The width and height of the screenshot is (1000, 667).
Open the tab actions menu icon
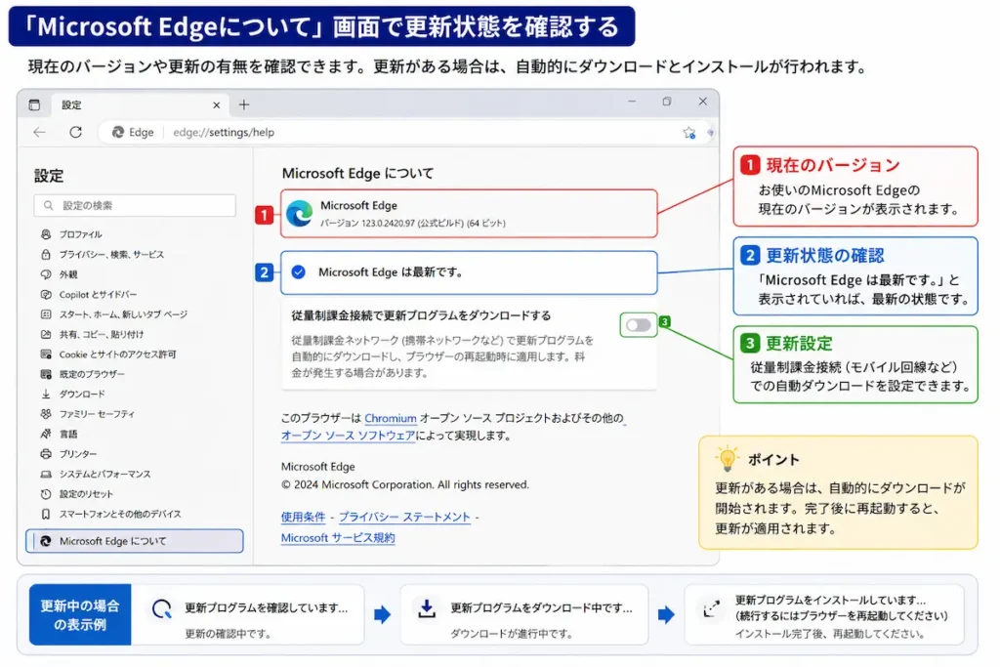click(x=34, y=104)
